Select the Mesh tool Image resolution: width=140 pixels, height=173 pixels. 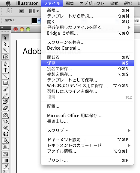pyautogui.click(x=5, y=154)
